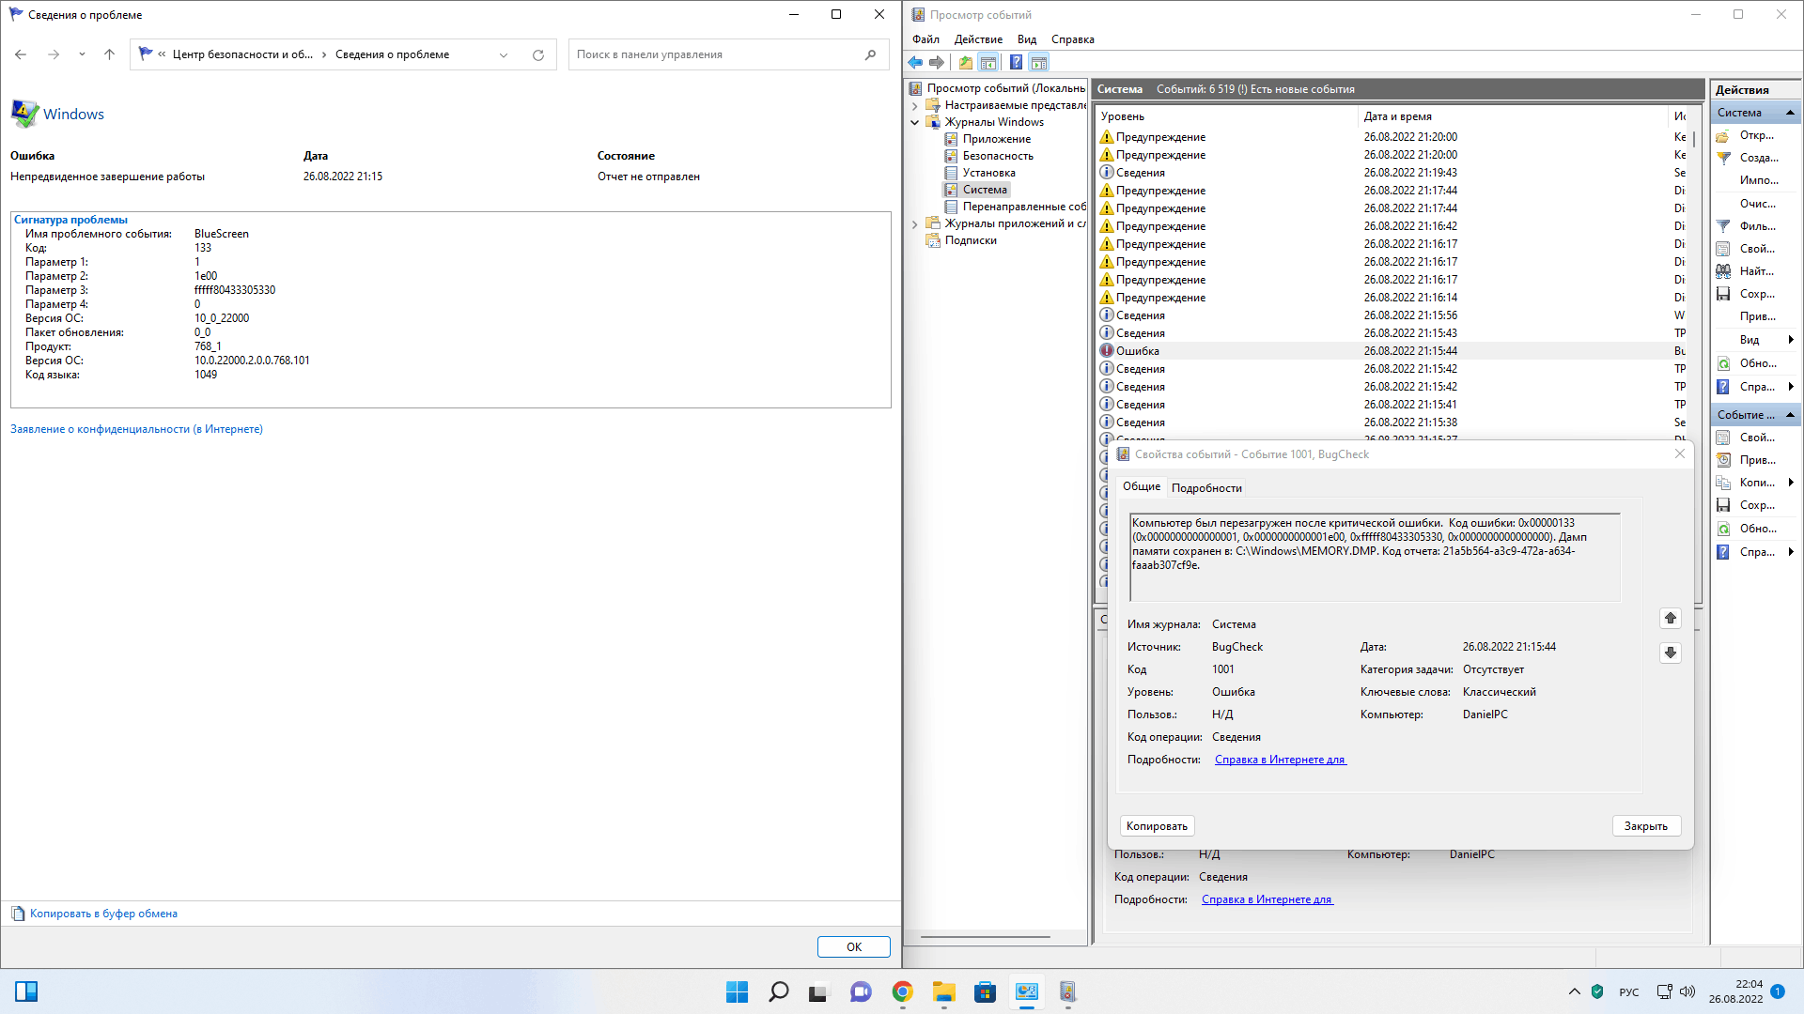This screenshot has width=1804, height=1014.
Task: Show next event with the down arrow button
Action: 1671,653
